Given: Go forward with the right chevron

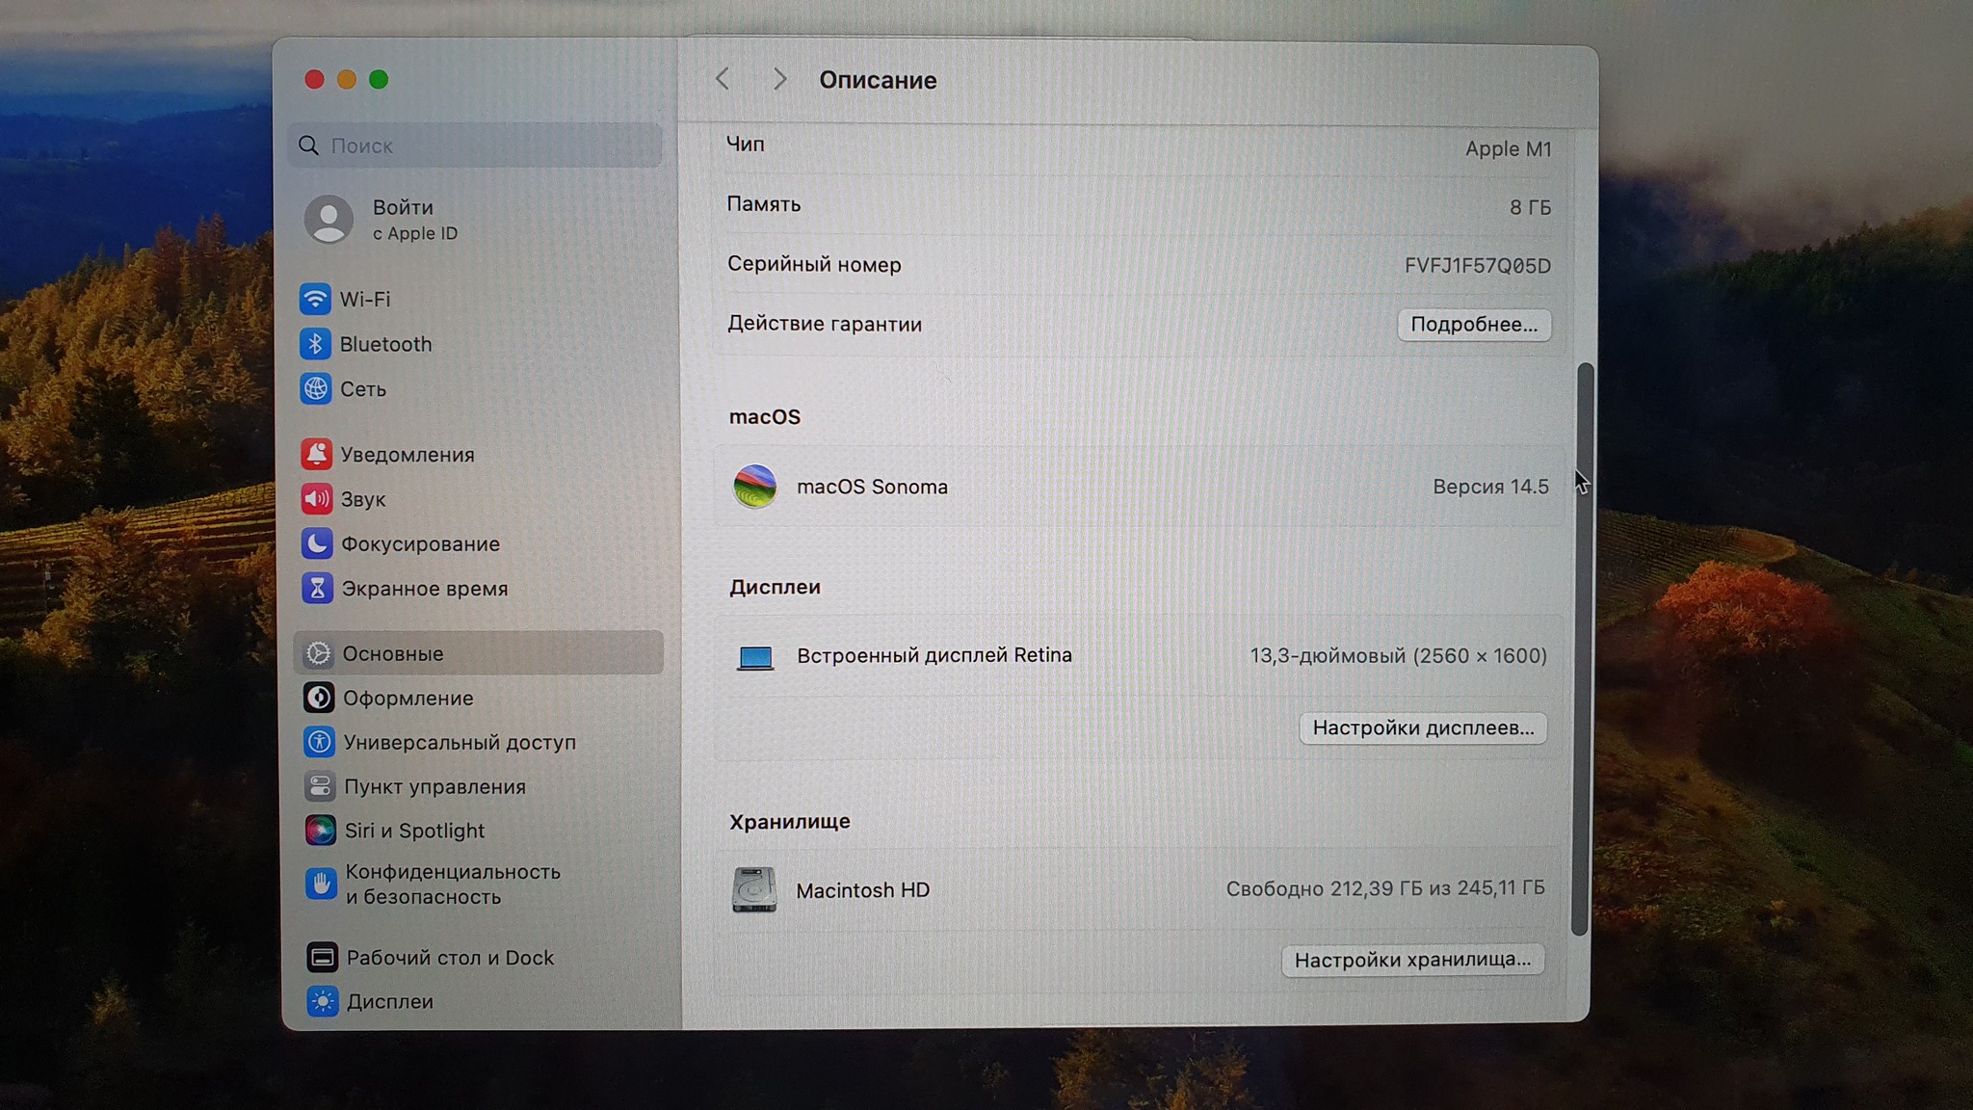Looking at the screenshot, I should tap(779, 79).
